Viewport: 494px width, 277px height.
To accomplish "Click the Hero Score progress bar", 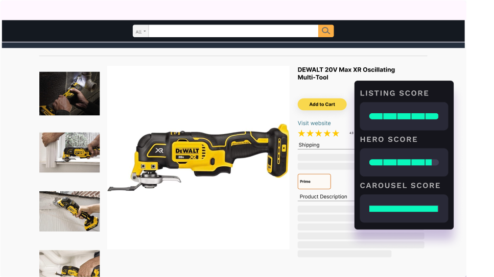I will click(x=404, y=162).
